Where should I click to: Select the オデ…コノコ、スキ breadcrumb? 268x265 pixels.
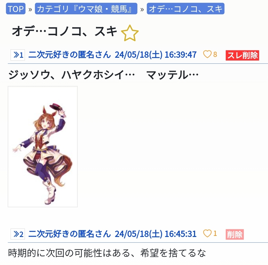point(185,9)
